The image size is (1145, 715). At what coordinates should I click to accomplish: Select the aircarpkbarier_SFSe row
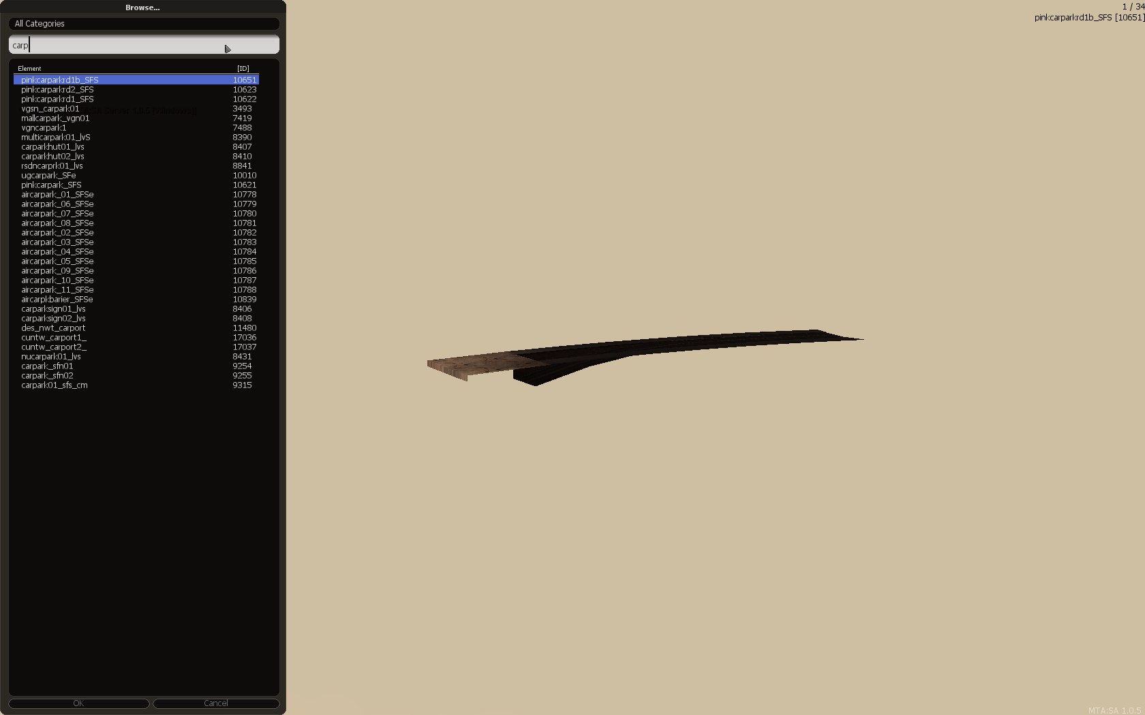pyautogui.click(x=136, y=299)
